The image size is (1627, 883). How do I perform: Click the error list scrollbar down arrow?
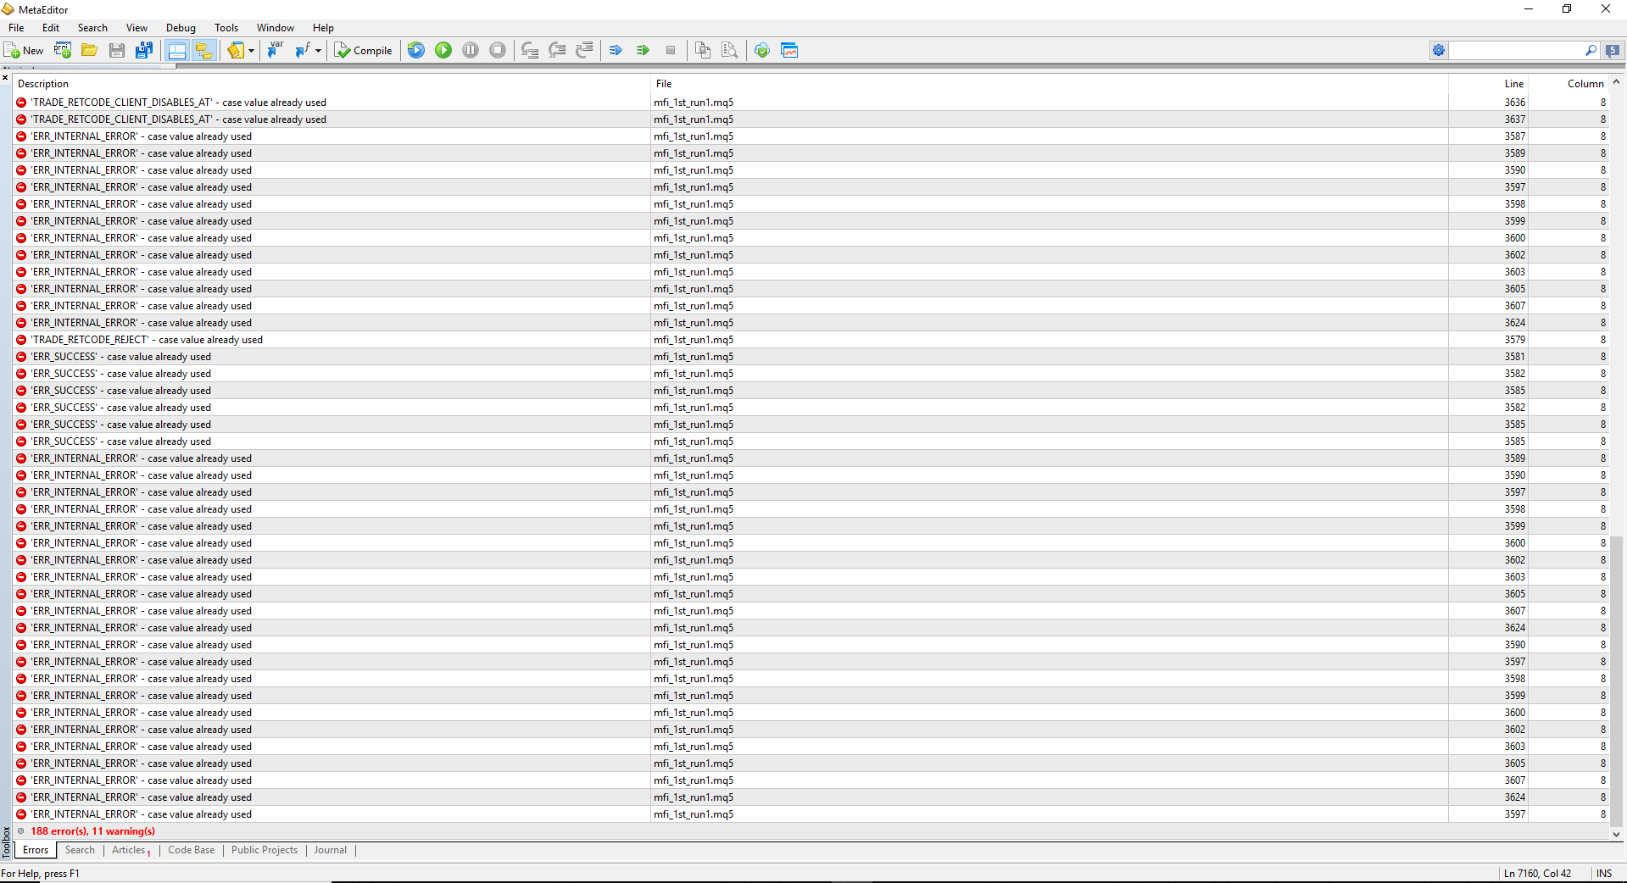coord(1616,834)
